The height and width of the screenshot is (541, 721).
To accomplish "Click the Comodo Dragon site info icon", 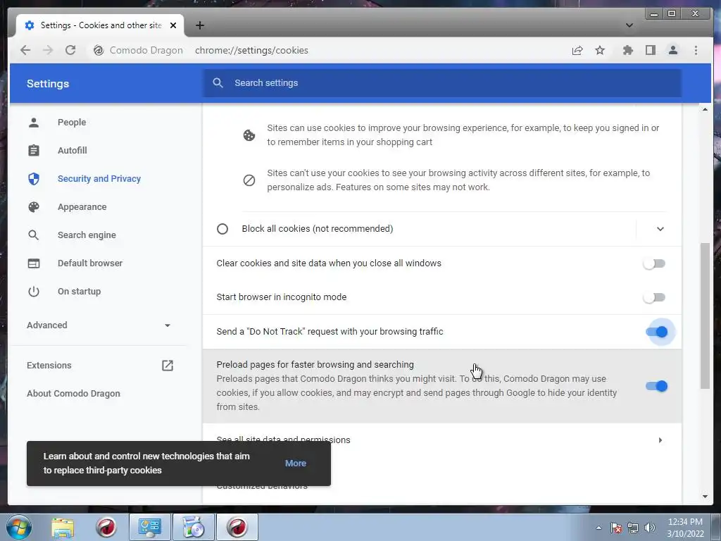I will point(99,50).
